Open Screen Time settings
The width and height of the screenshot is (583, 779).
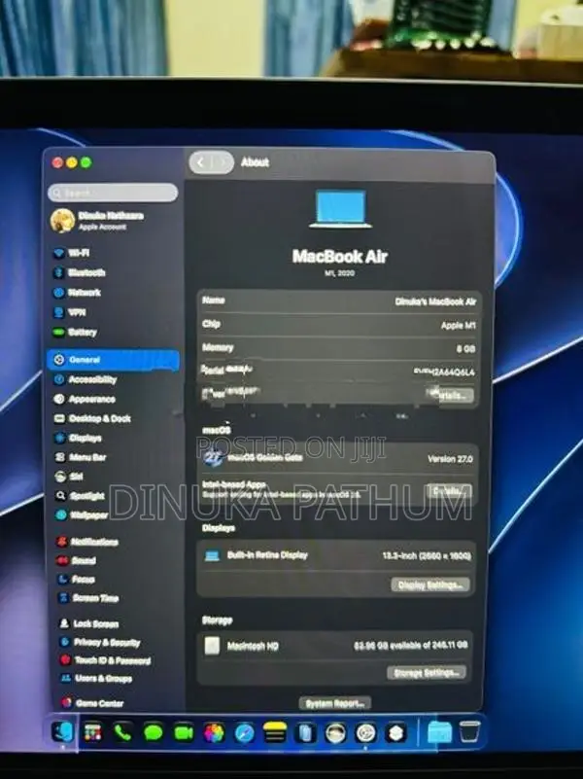click(x=88, y=598)
